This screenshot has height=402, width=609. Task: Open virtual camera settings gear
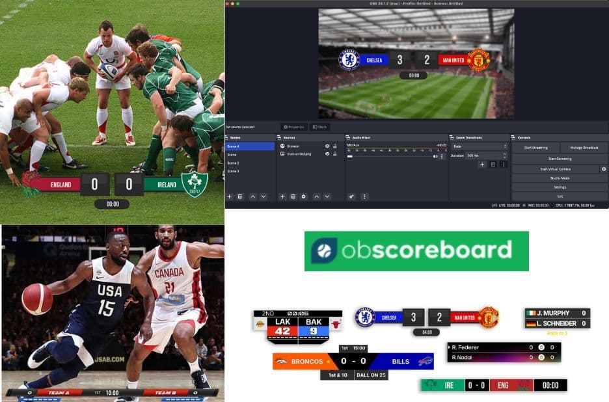pyautogui.click(x=604, y=169)
